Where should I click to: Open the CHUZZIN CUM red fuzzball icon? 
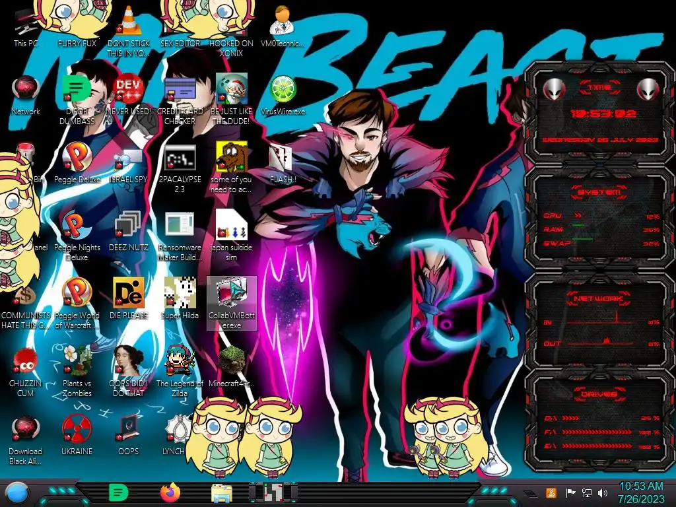(26, 372)
